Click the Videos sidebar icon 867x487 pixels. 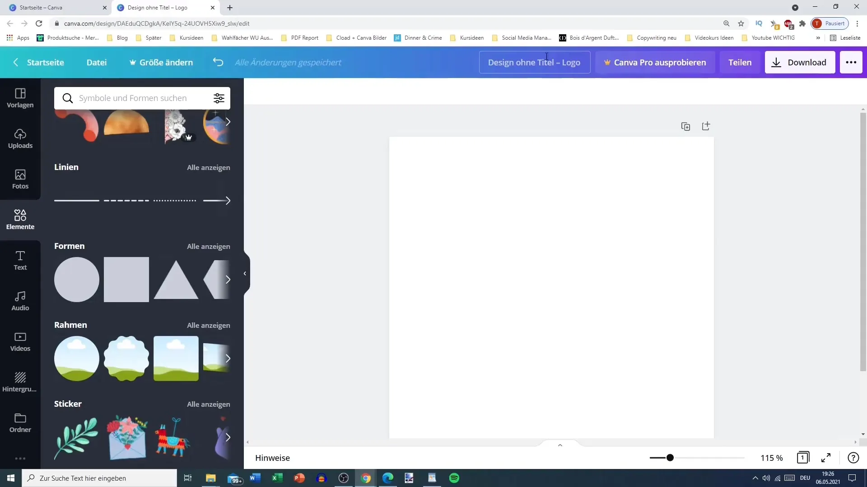pyautogui.click(x=20, y=341)
